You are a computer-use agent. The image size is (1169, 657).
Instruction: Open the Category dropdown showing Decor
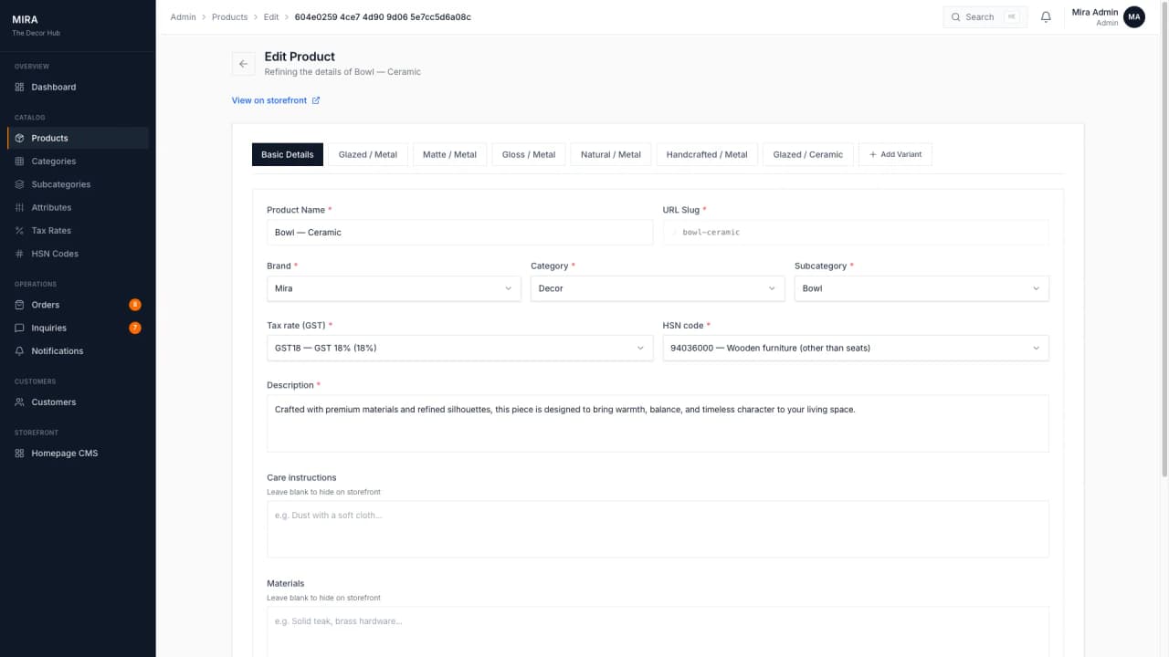(658, 288)
